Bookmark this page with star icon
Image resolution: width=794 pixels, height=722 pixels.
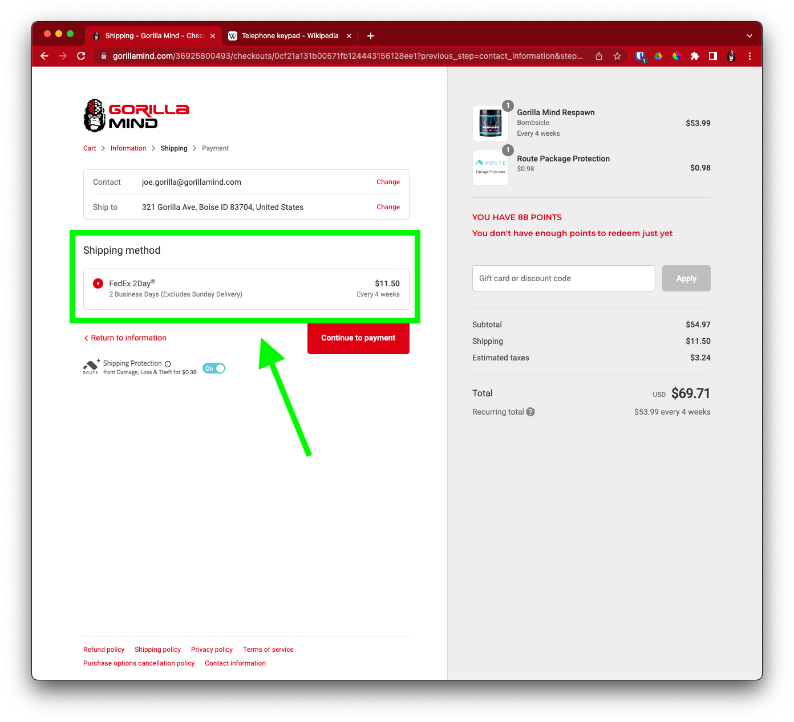click(617, 56)
